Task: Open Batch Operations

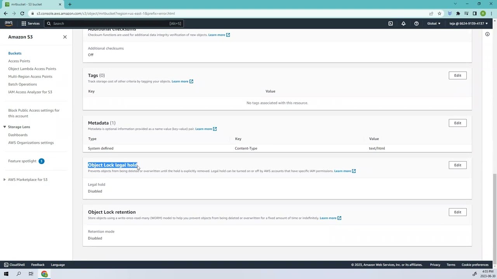Action: tap(23, 84)
